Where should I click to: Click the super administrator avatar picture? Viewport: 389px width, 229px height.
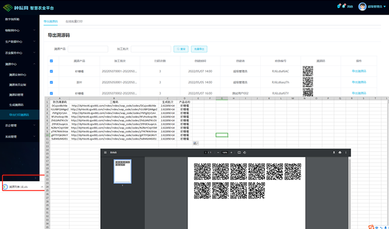[x=362, y=6]
